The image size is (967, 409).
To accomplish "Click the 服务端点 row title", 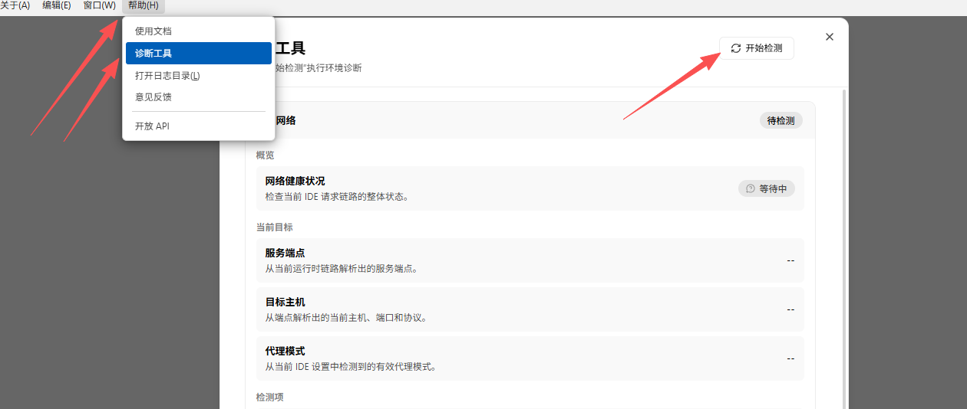I will coord(285,253).
